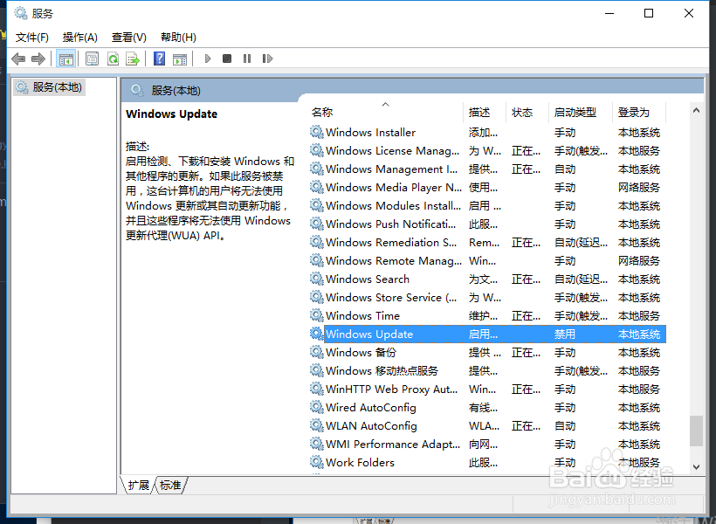Image resolution: width=716 pixels, height=524 pixels.
Task: Click the 服务(本地) header in details pane
Action: pyautogui.click(x=176, y=91)
